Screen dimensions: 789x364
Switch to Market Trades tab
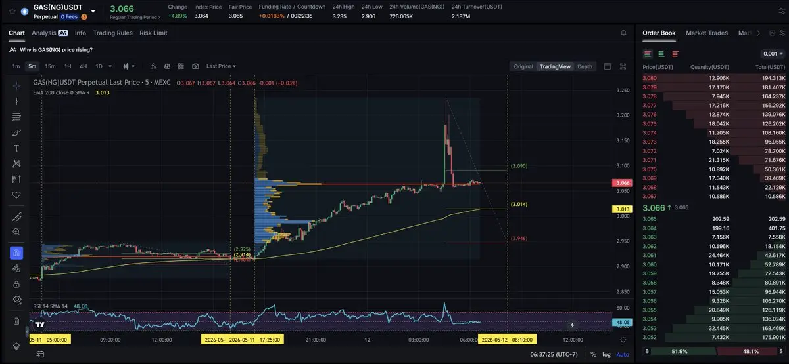click(707, 33)
